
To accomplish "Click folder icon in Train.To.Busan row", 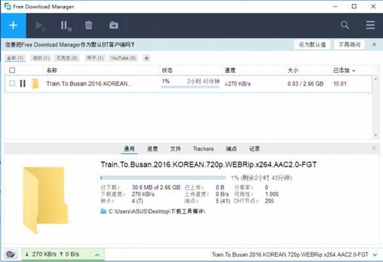I will tap(35, 84).
